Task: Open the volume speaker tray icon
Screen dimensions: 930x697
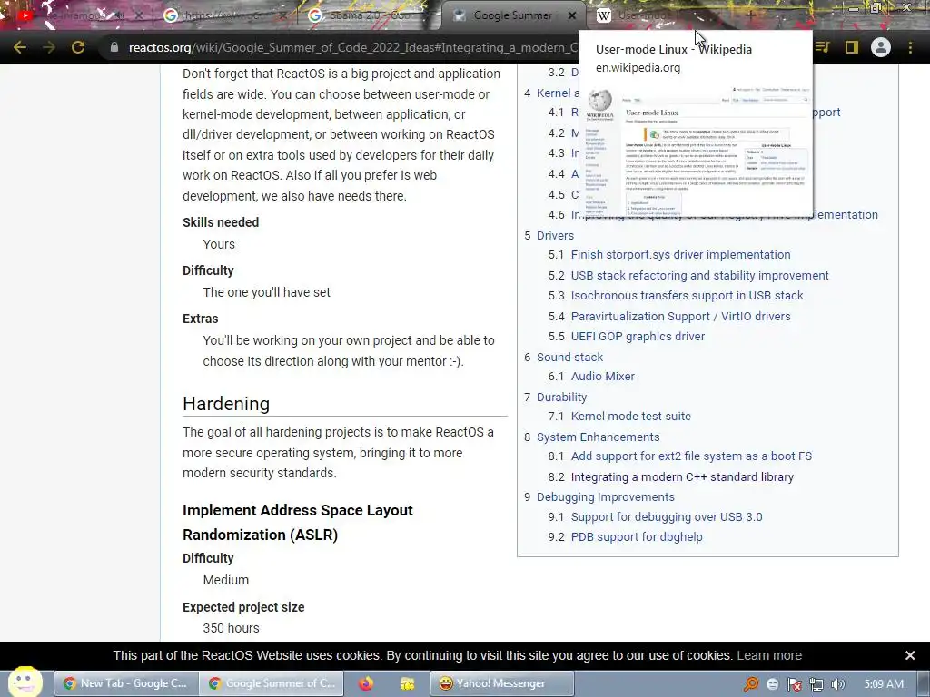Action: click(x=838, y=684)
